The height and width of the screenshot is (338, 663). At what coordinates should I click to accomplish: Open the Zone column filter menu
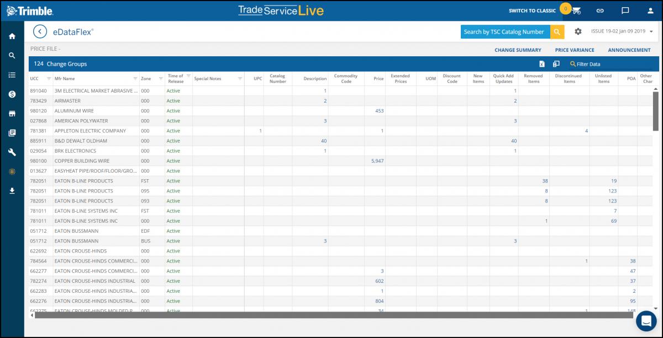point(160,79)
